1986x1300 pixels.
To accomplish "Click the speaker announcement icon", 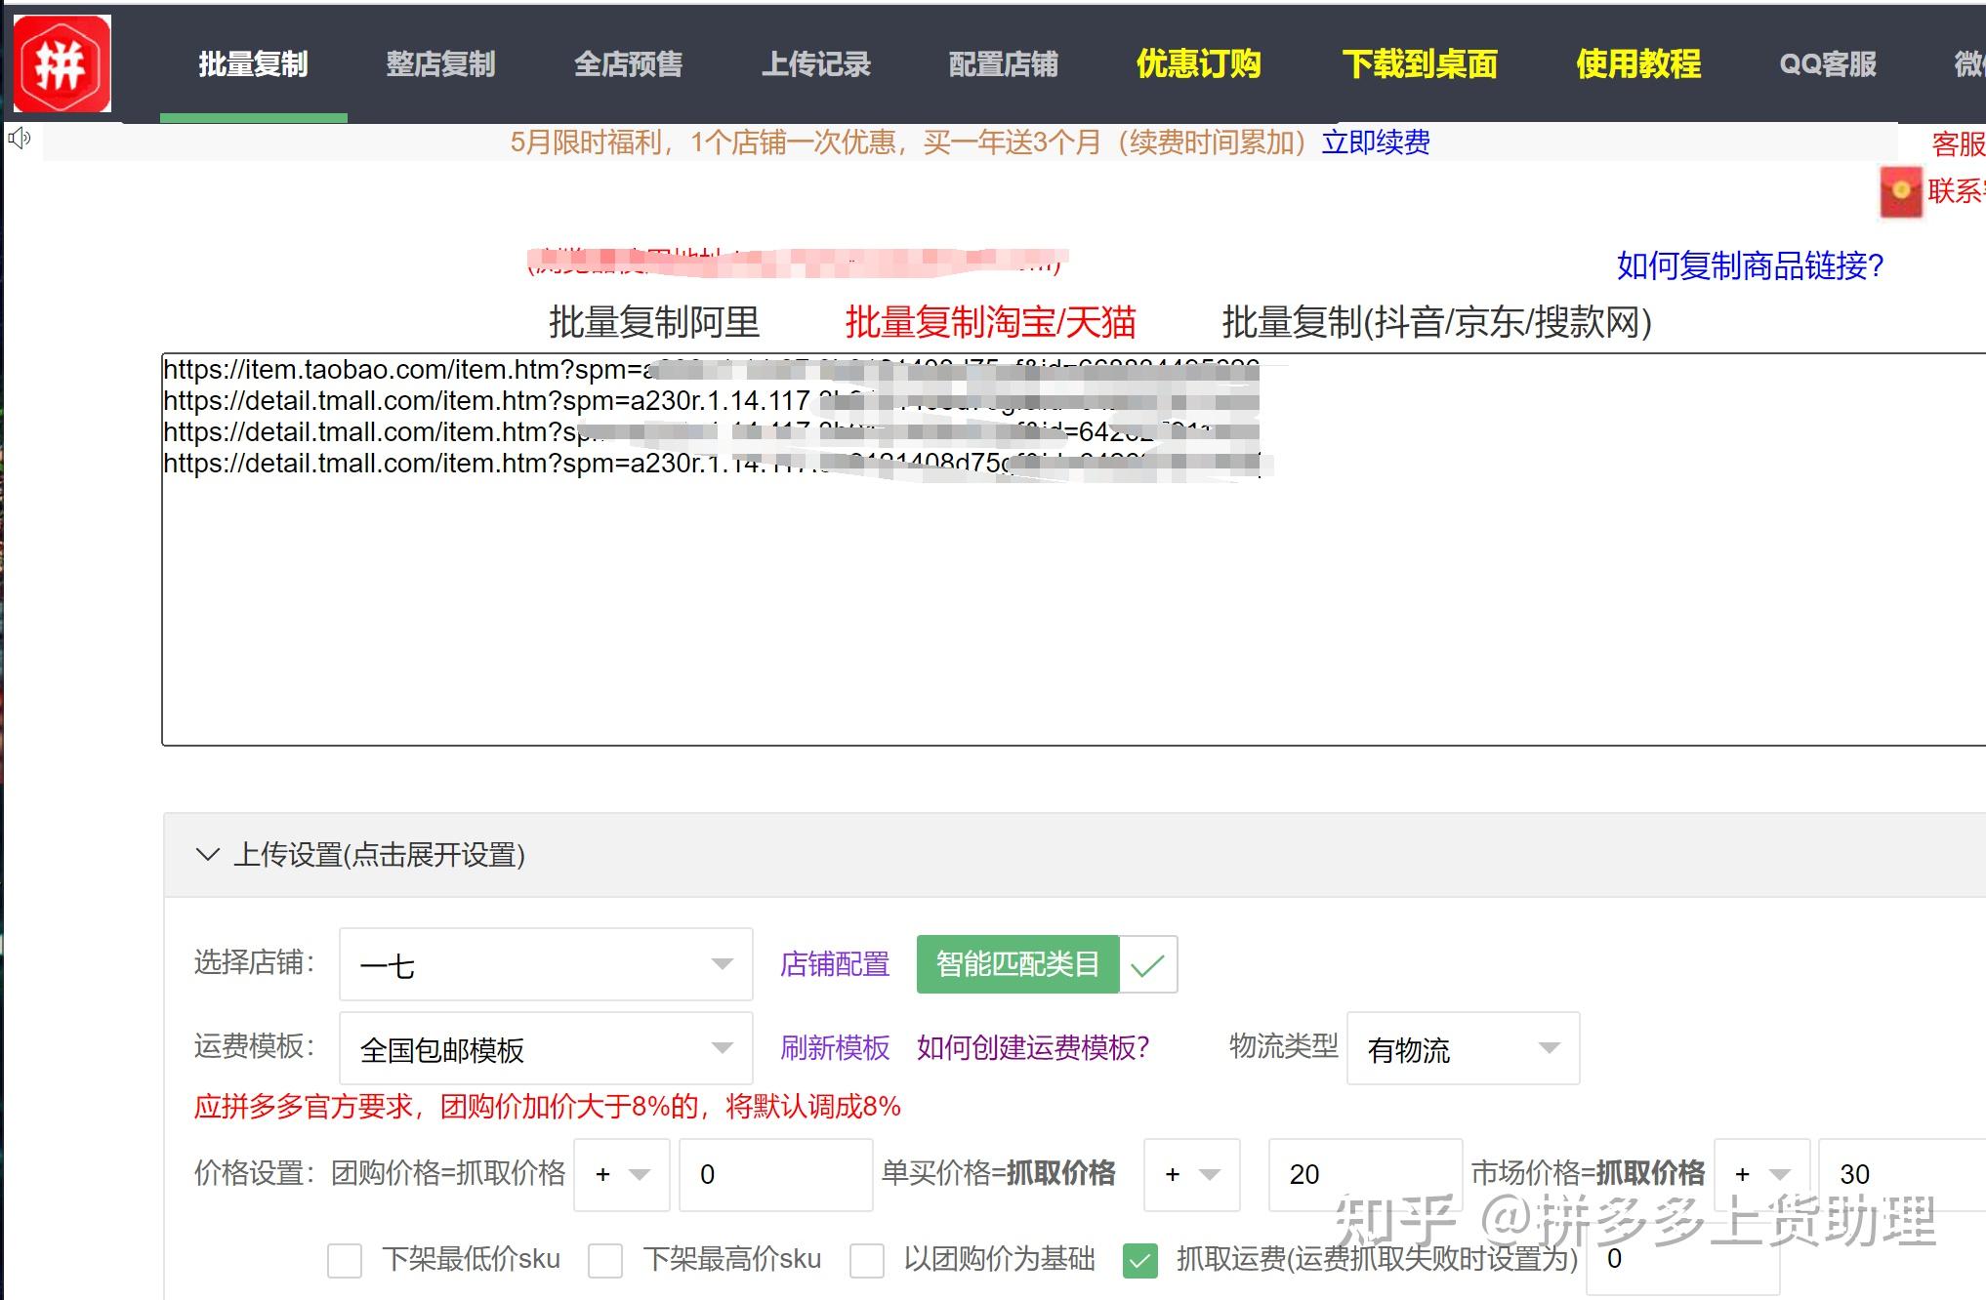I will point(19,138).
